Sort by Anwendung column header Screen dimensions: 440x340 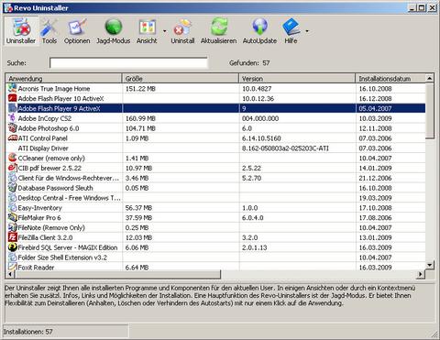[63, 79]
